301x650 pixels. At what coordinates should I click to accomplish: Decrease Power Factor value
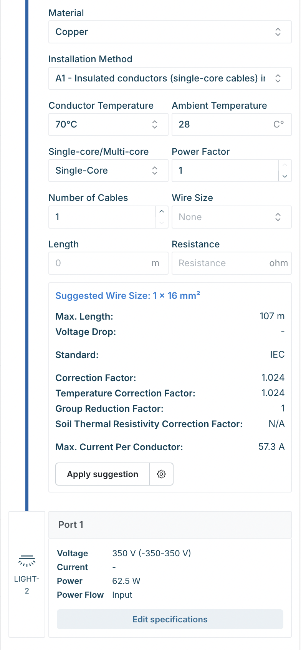click(285, 176)
